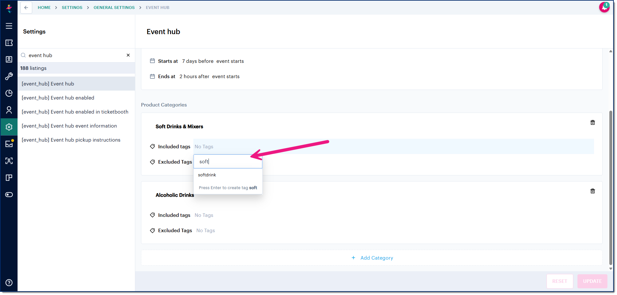
Task: Click the Alcoholic Drinks title
Action: [175, 195]
